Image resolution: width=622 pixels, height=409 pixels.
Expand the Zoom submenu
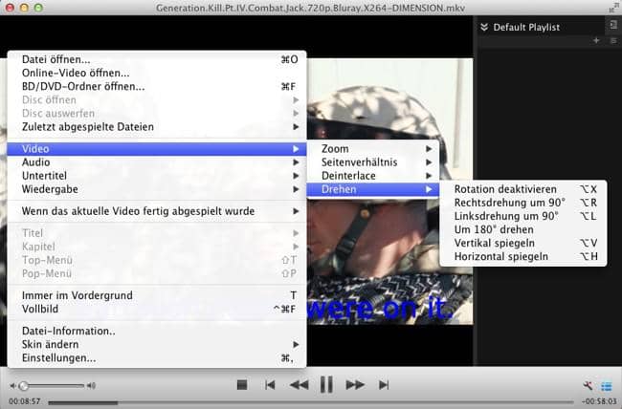pyautogui.click(x=373, y=149)
